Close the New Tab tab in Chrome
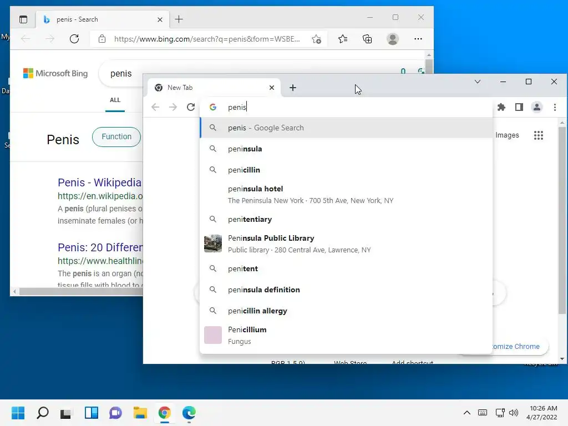The image size is (568, 426). click(x=272, y=87)
